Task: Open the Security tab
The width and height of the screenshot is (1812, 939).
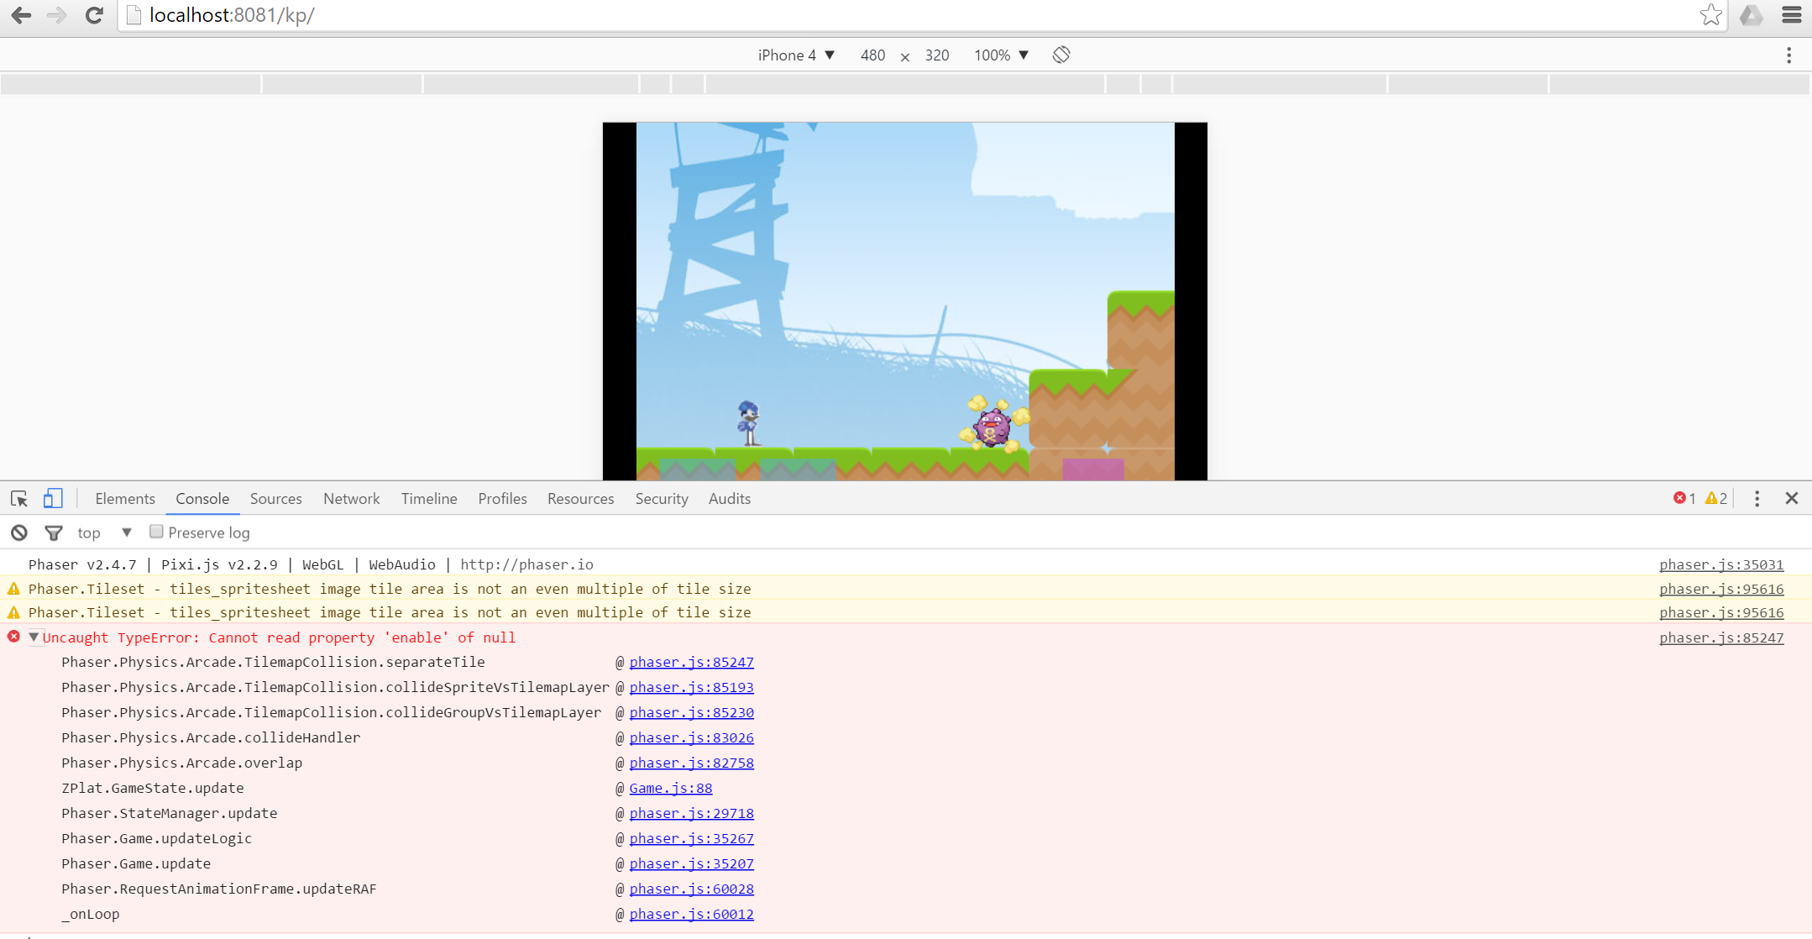Action: click(x=662, y=499)
